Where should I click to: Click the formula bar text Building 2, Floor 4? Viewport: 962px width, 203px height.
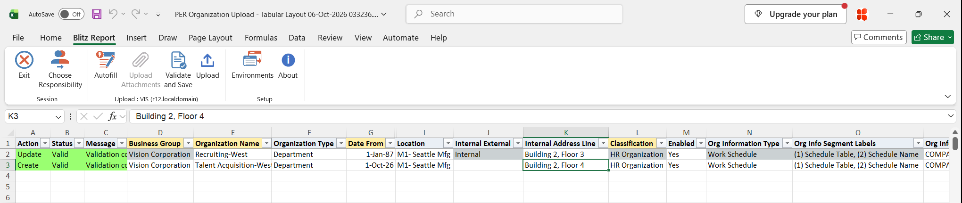(x=170, y=116)
